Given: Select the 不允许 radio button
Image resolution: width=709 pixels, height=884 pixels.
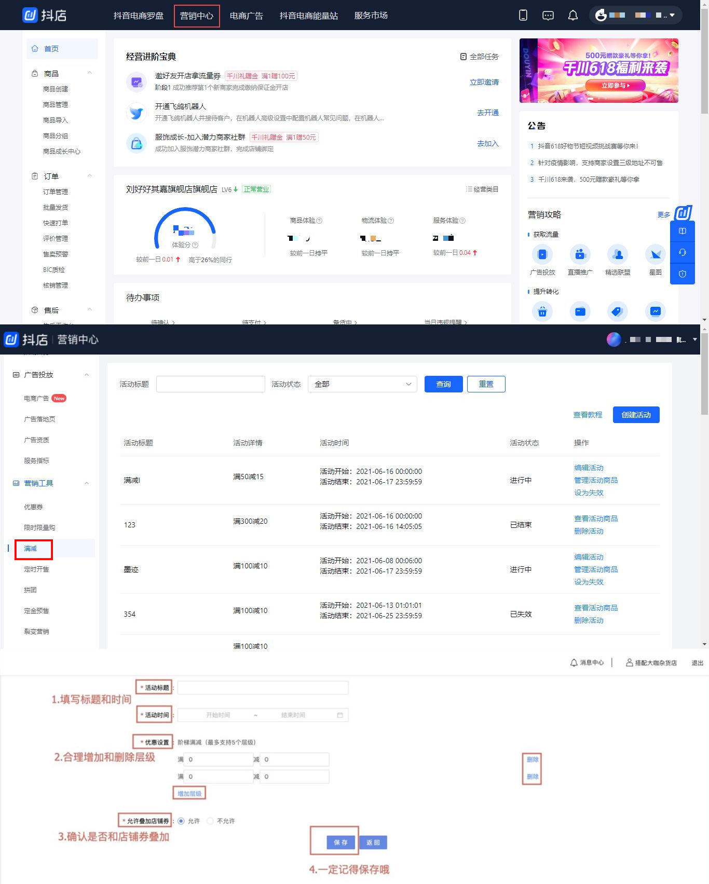Looking at the screenshot, I should [210, 821].
